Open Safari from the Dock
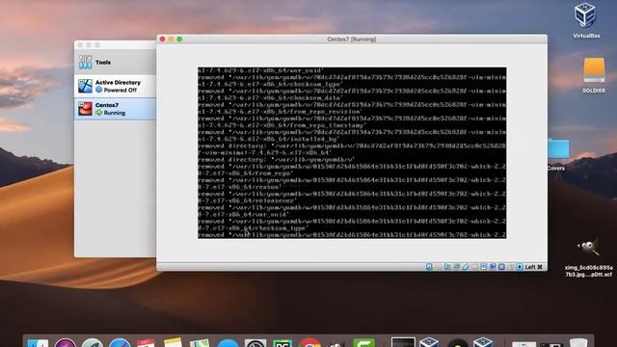617x347 pixels. pyautogui.click(x=120, y=343)
